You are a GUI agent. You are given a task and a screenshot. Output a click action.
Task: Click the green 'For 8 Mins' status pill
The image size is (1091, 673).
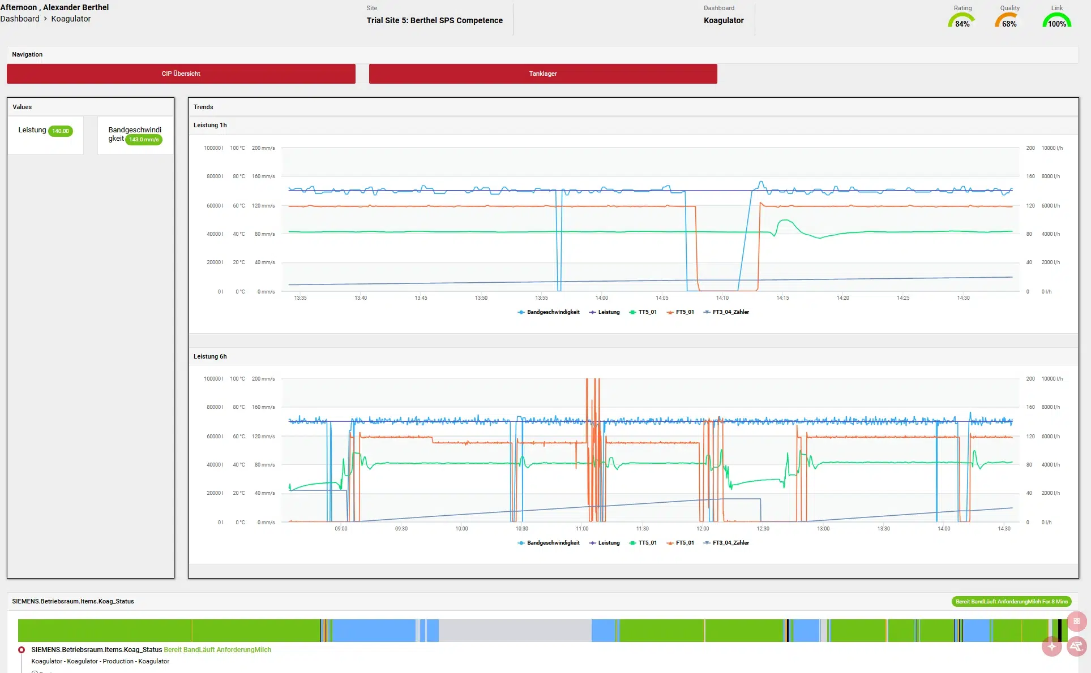(1011, 602)
